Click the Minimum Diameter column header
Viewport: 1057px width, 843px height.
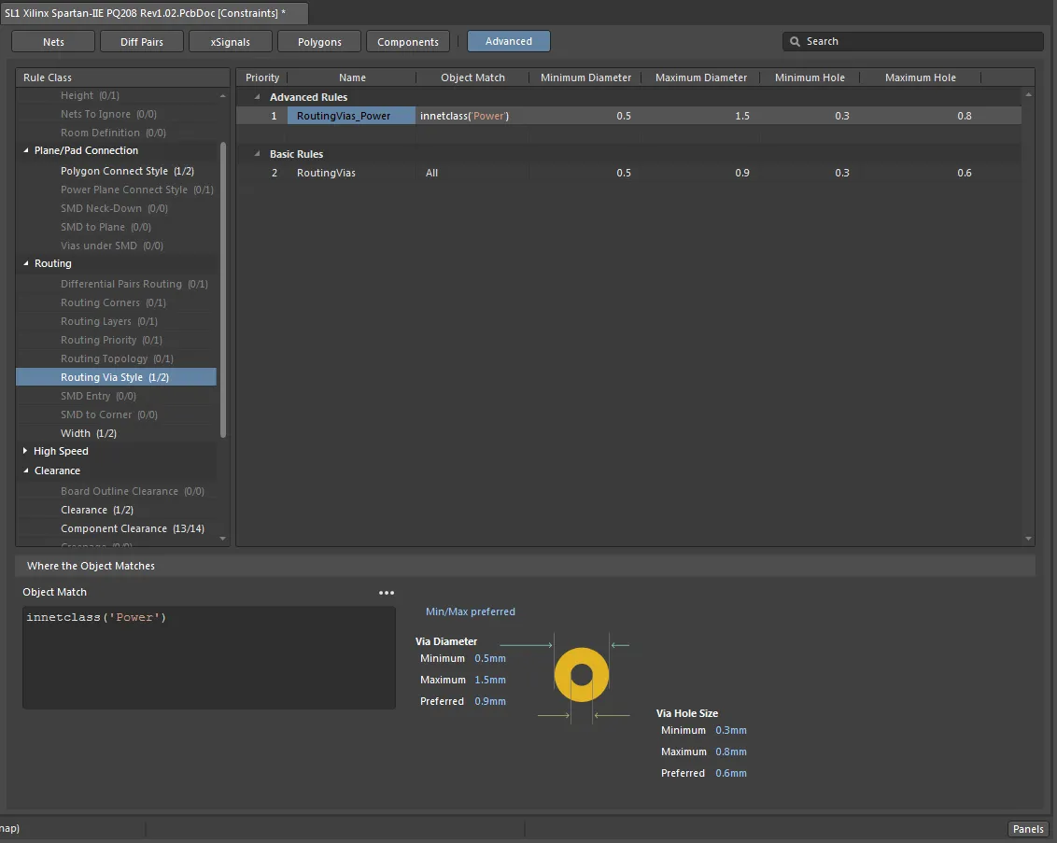tap(585, 77)
